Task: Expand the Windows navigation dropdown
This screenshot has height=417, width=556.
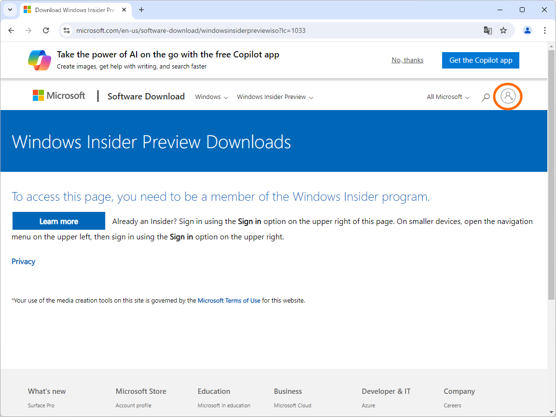Action: (211, 97)
